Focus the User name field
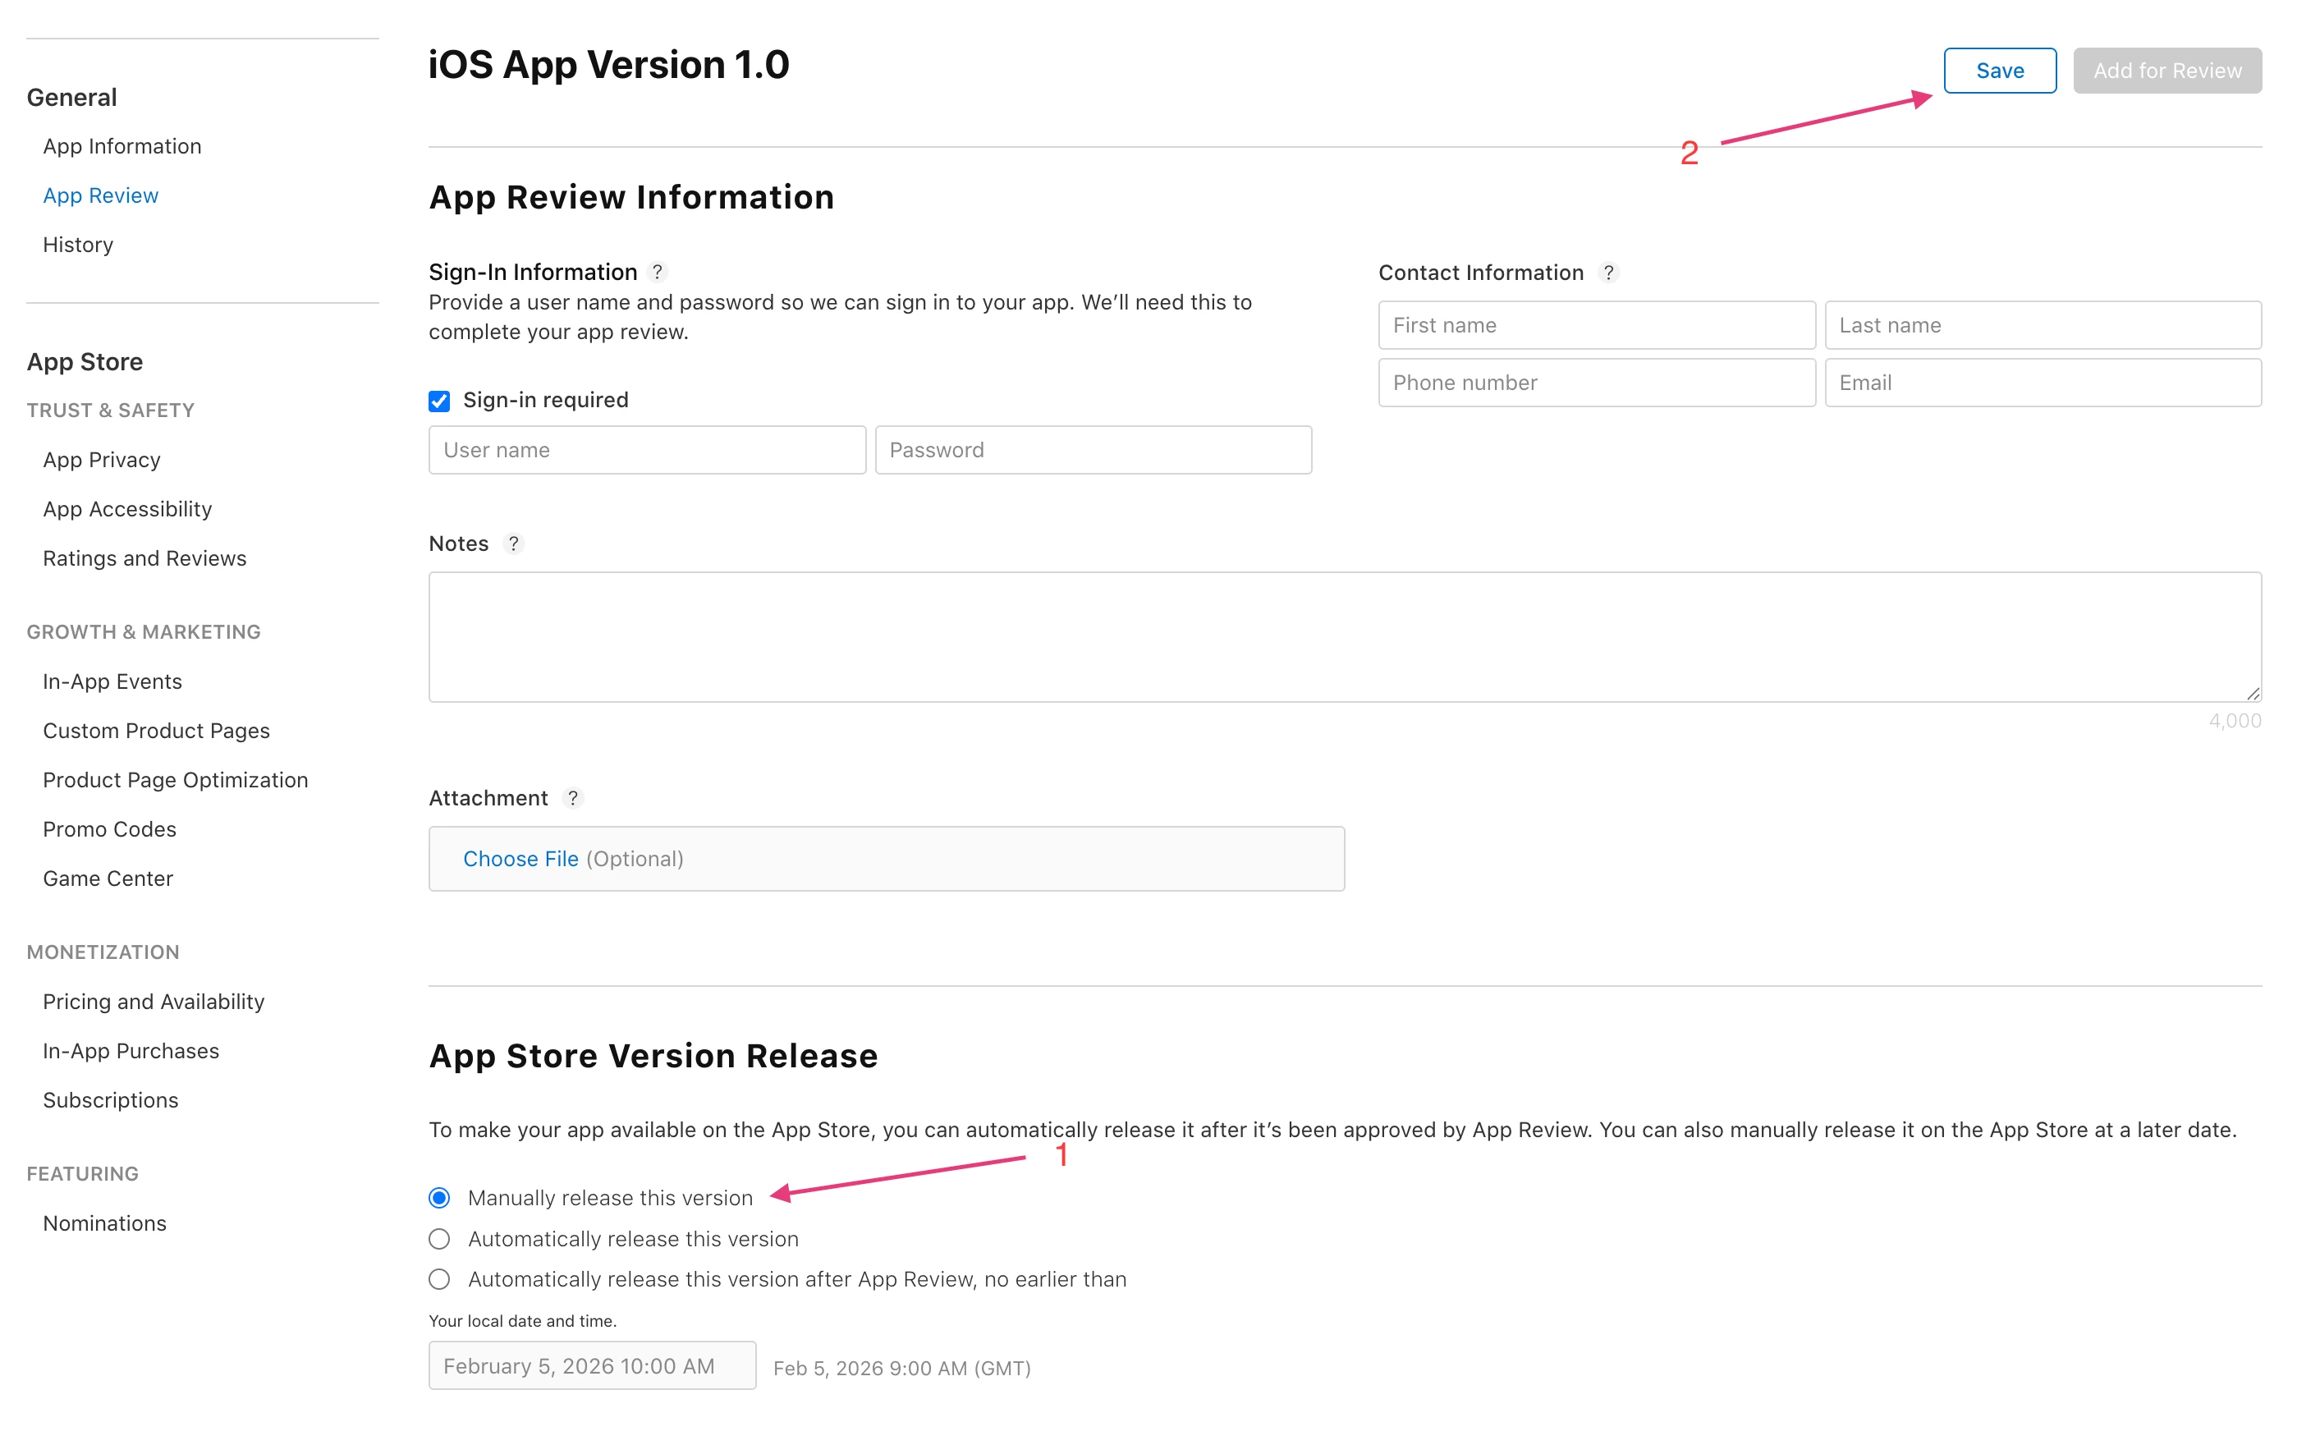The width and height of the screenshot is (2320, 1445). [x=647, y=450]
